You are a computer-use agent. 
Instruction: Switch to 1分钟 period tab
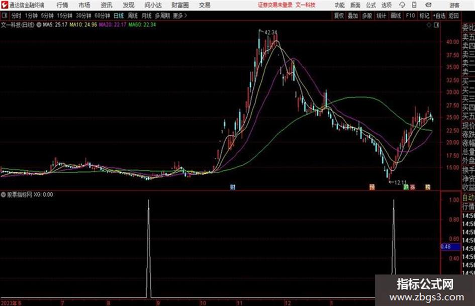(x=31, y=16)
